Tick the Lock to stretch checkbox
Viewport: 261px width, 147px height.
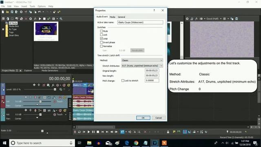pyautogui.click(x=123, y=80)
